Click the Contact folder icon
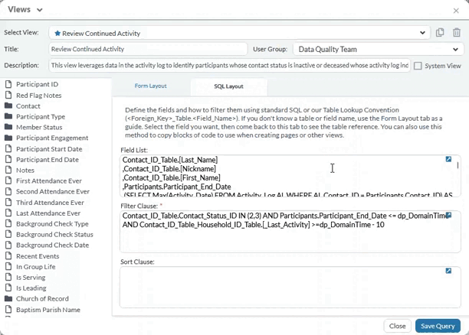 tap(8, 106)
